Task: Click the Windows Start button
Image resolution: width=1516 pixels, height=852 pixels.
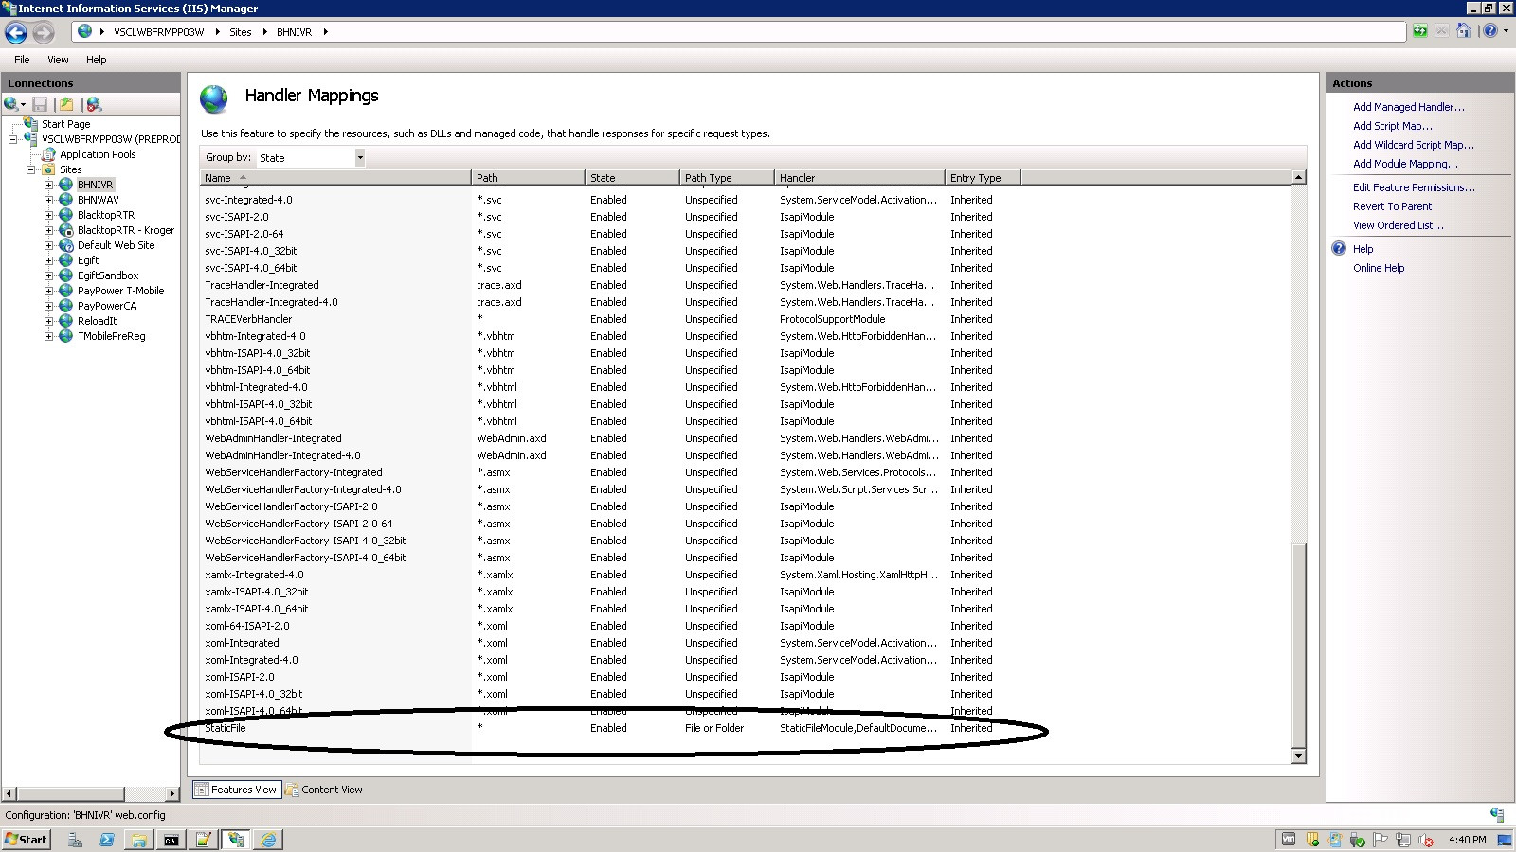Action: click(27, 840)
